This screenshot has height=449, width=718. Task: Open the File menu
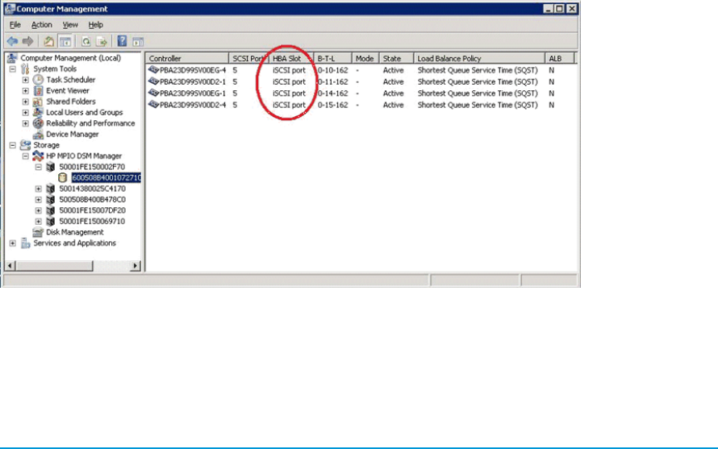point(15,25)
